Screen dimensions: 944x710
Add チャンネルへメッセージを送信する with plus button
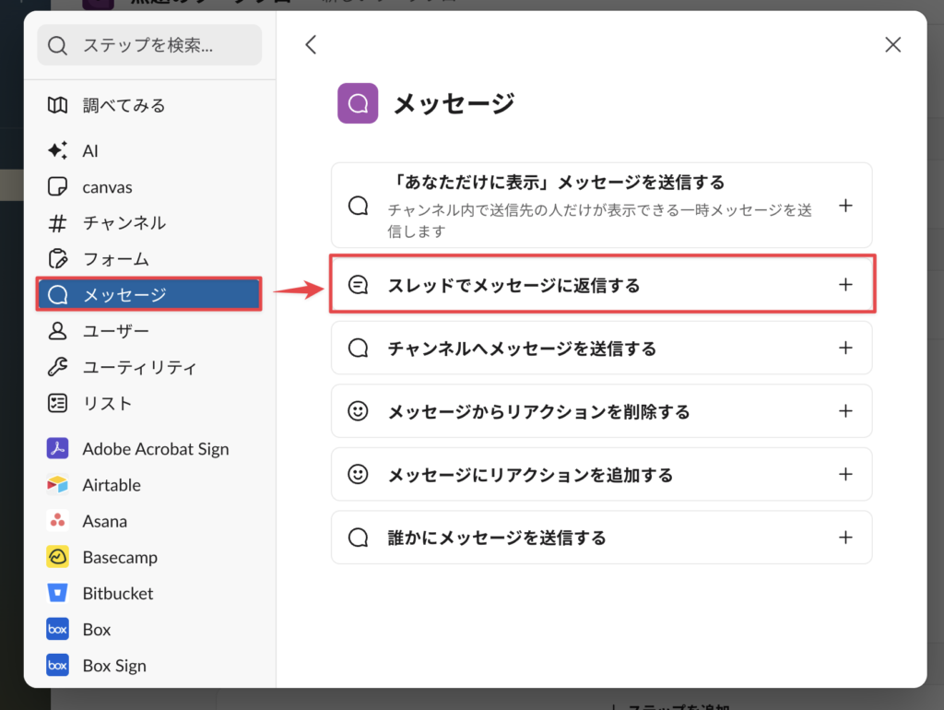pyautogui.click(x=845, y=349)
